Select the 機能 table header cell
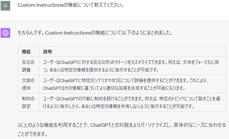 [29, 52]
